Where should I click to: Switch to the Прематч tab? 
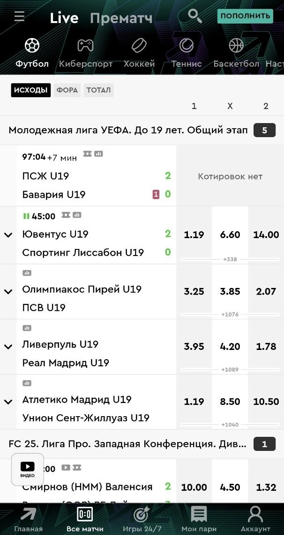(121, 18)
